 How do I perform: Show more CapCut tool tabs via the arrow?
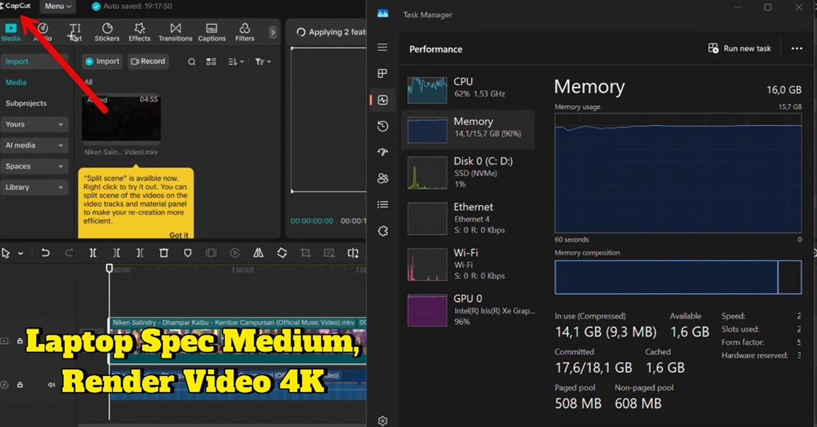point(272,32)
